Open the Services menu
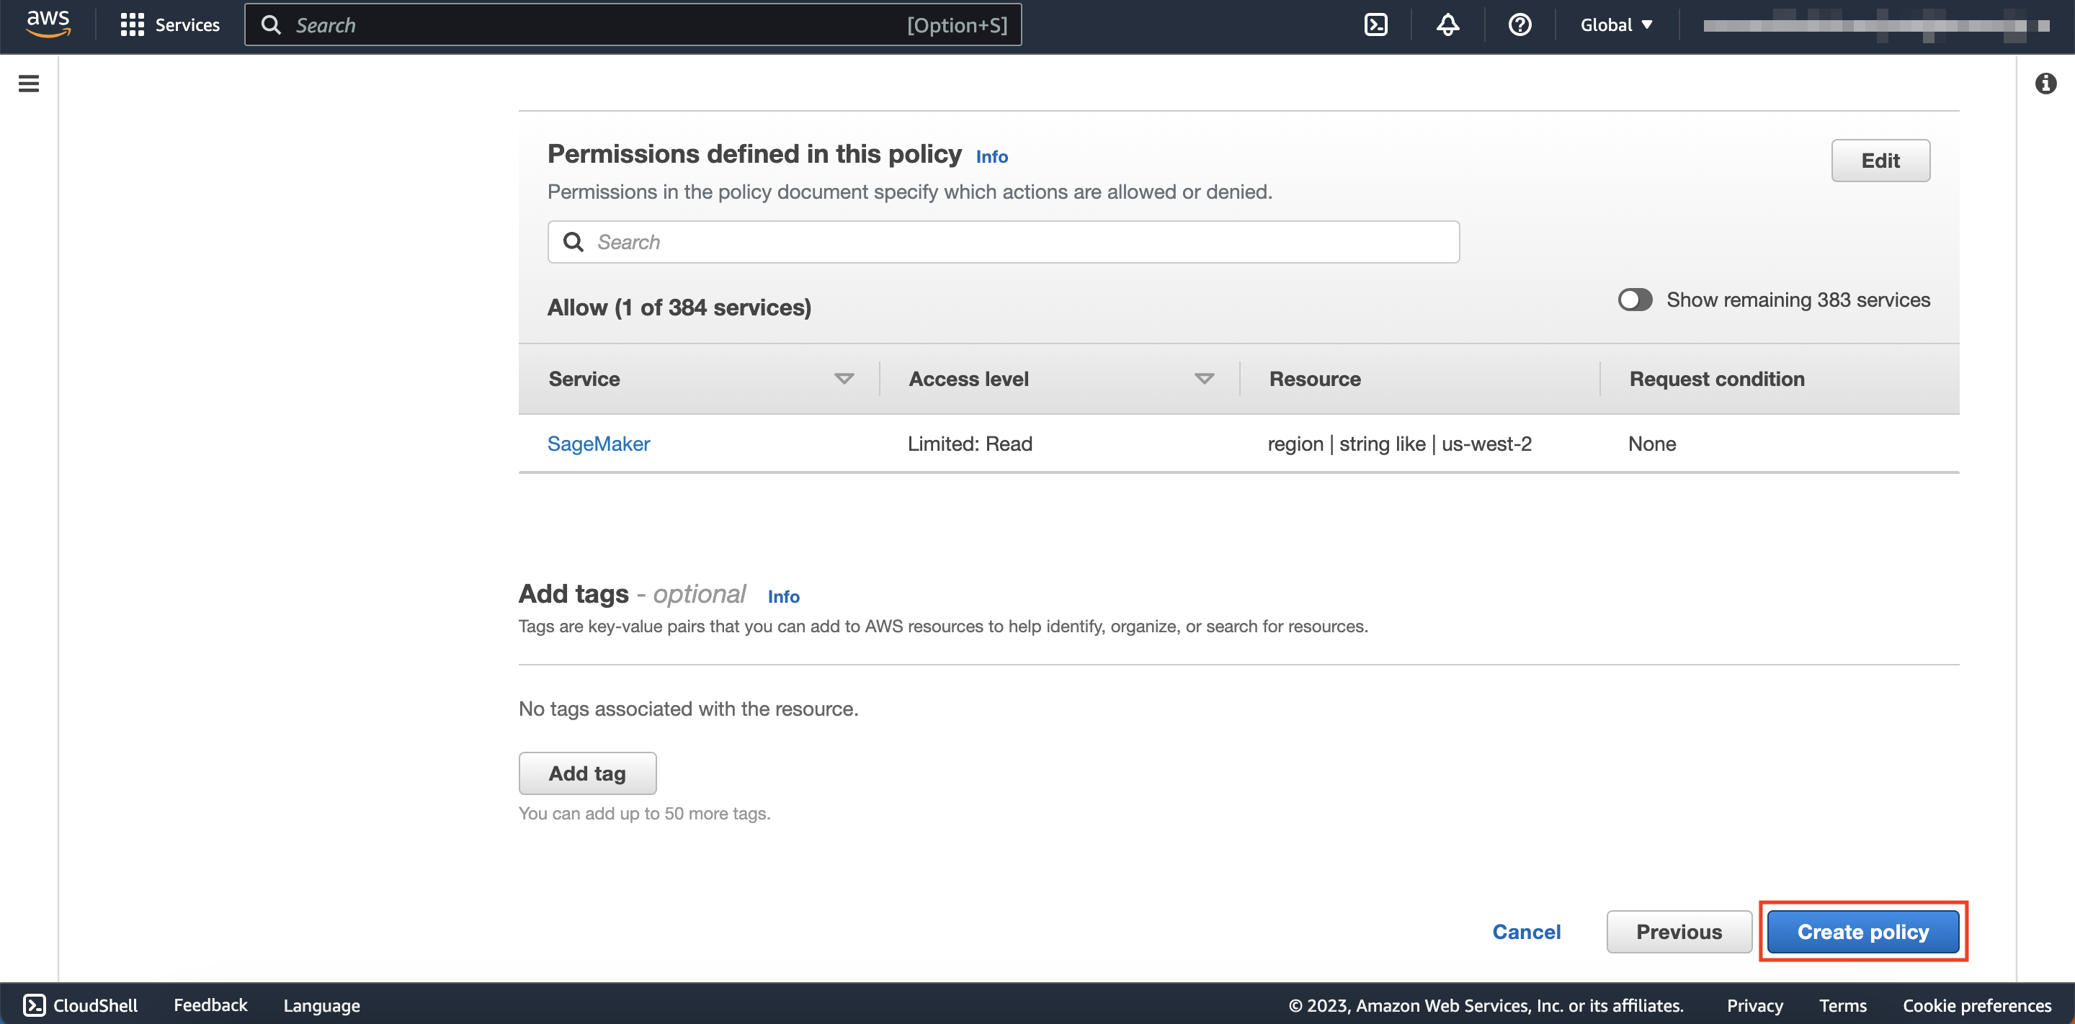The width and height of the screenshot is (2075, 1024). [x=170, y=24]
